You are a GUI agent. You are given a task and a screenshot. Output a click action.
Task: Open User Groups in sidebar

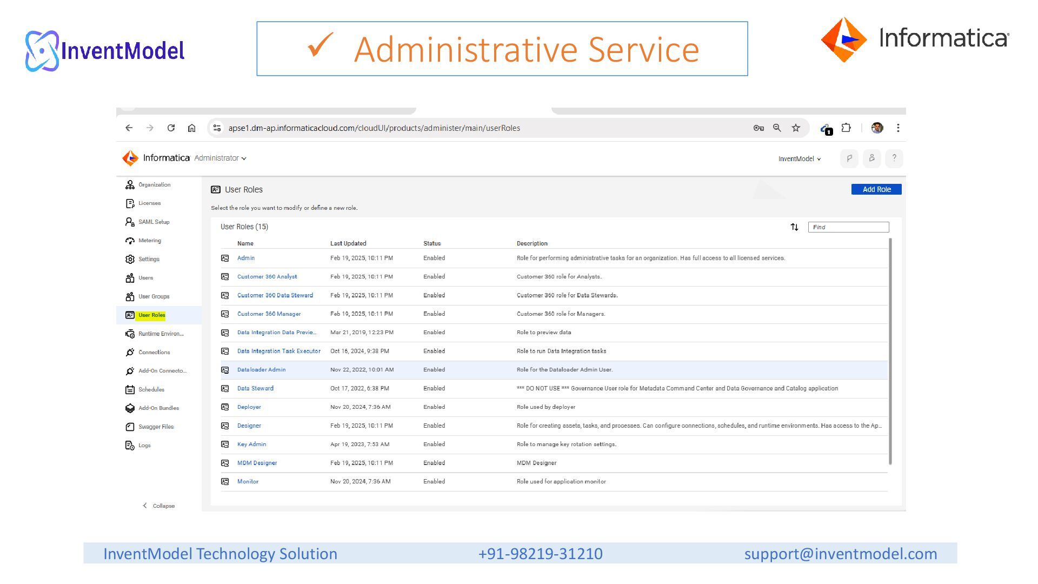(154, 297)
